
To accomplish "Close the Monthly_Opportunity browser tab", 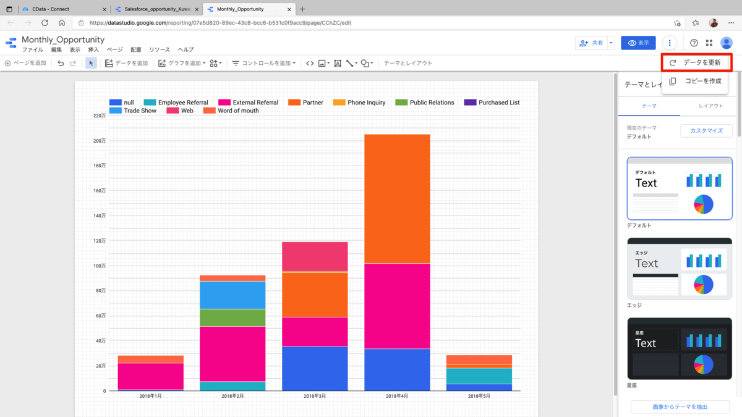I will pyautogui.click(x=289, y=9).
